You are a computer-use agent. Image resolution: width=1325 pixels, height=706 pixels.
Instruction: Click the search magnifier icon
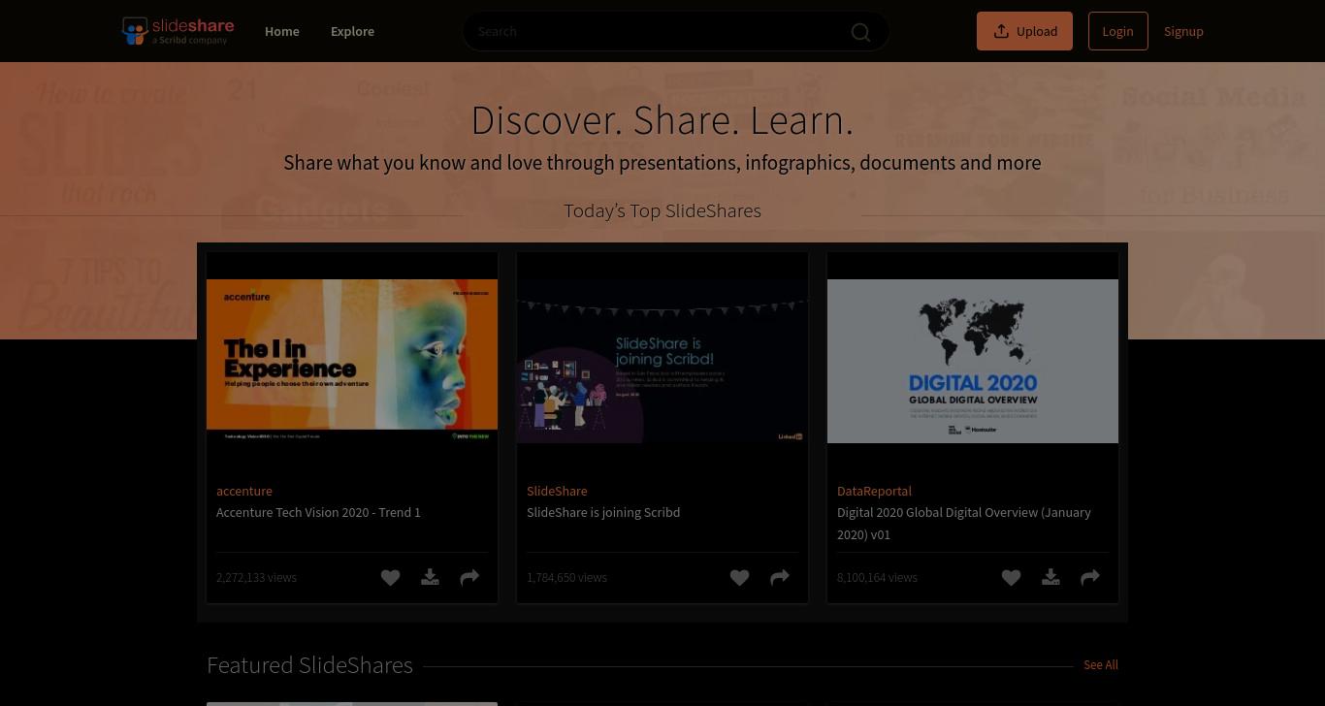tap(860, 32)
